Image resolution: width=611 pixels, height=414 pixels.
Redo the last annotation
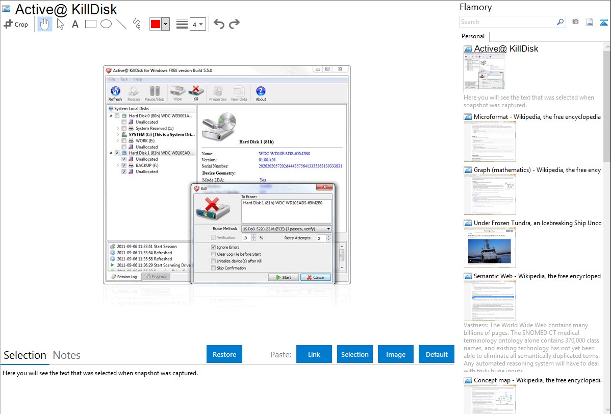tap(234, 24)
